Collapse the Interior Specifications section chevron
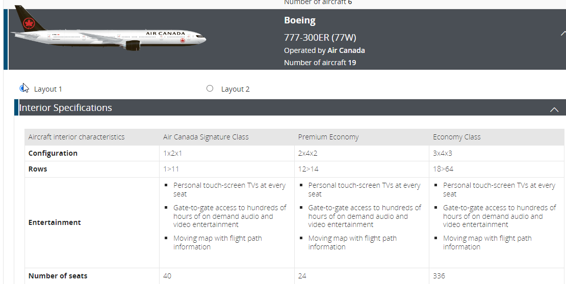Screen dimensions: 566x284 [554, 109]
